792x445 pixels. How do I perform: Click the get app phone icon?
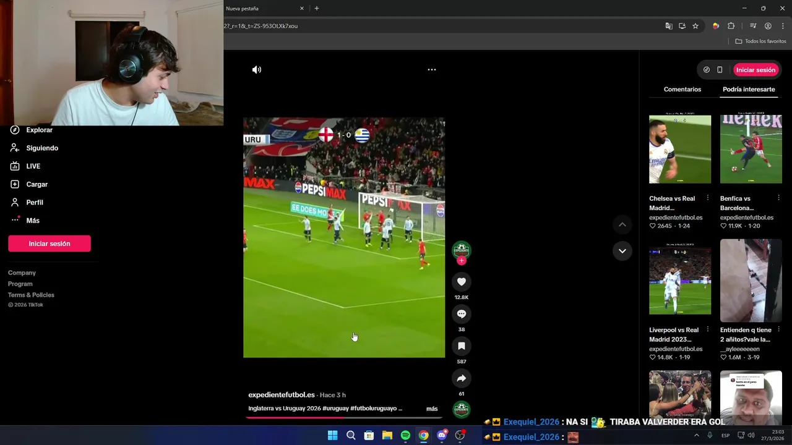720,70
